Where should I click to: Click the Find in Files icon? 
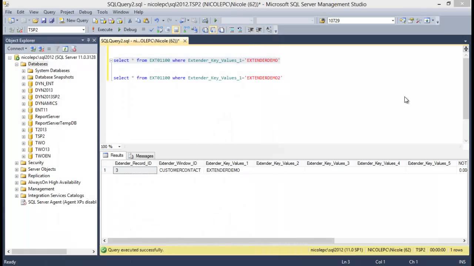click(x=322, y=21)
